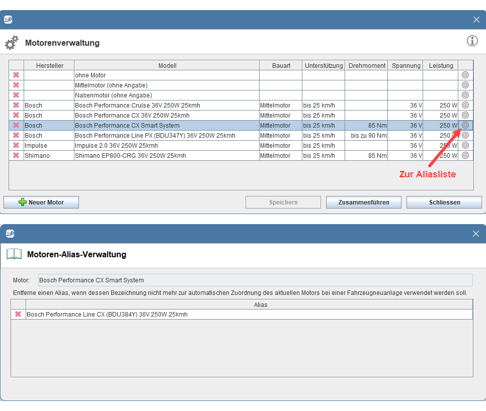Image resolution: width=486 pixels, height=411 pixels.
Task: Sort by 'Unterstützung' column header
Action: tap(323, 65)
